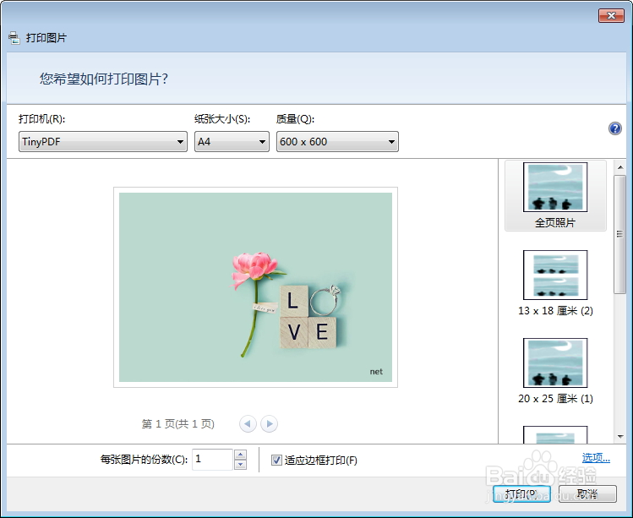Click the 打印(P) button
The height and width of the screenshot is (518, 633).
pyautogui.click(x=521, y=493)
